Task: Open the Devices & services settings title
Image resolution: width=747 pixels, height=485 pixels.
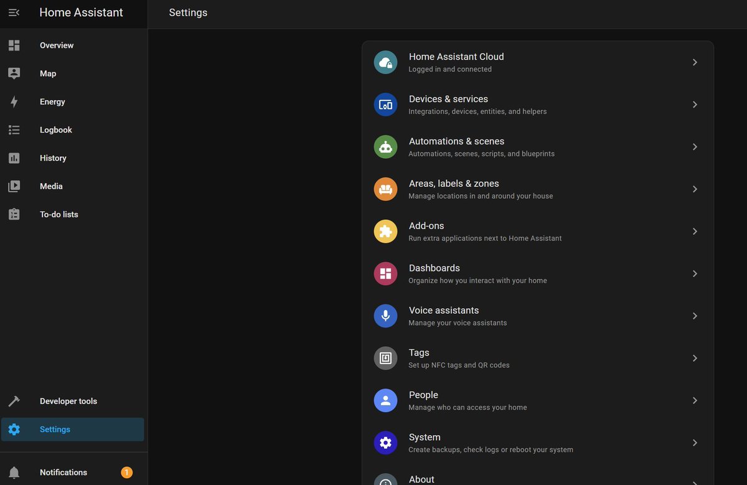Action: pyautogui.click(x=448, y=99)
